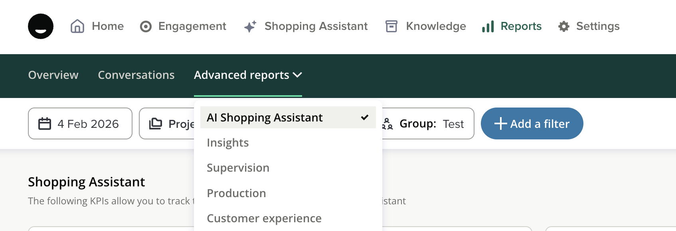Choose Customer experience in the dropdown
Viewport: 676px width, 231px height.
264,218
